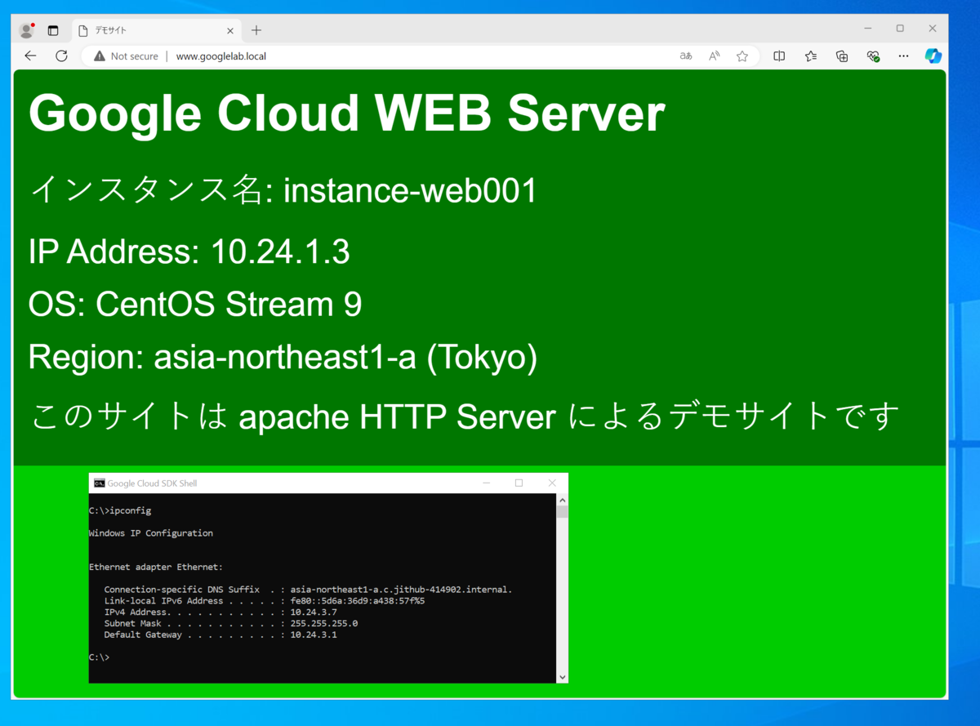Add page to favorites with star icon

point(742,56)
